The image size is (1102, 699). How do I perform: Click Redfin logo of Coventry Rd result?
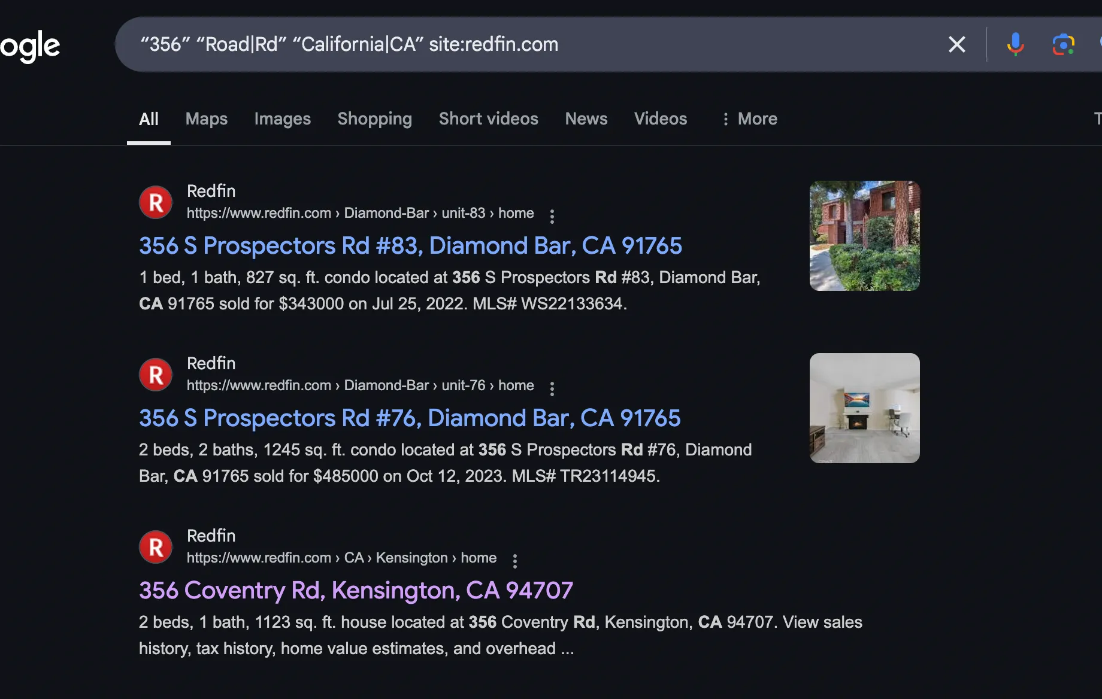tap(156, 547)
